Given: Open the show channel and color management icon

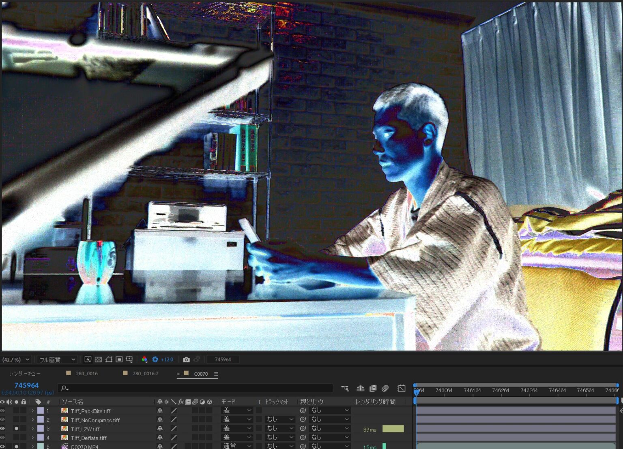Looking at the screenshot, I should pyautogui.click(x=144, y=359).
